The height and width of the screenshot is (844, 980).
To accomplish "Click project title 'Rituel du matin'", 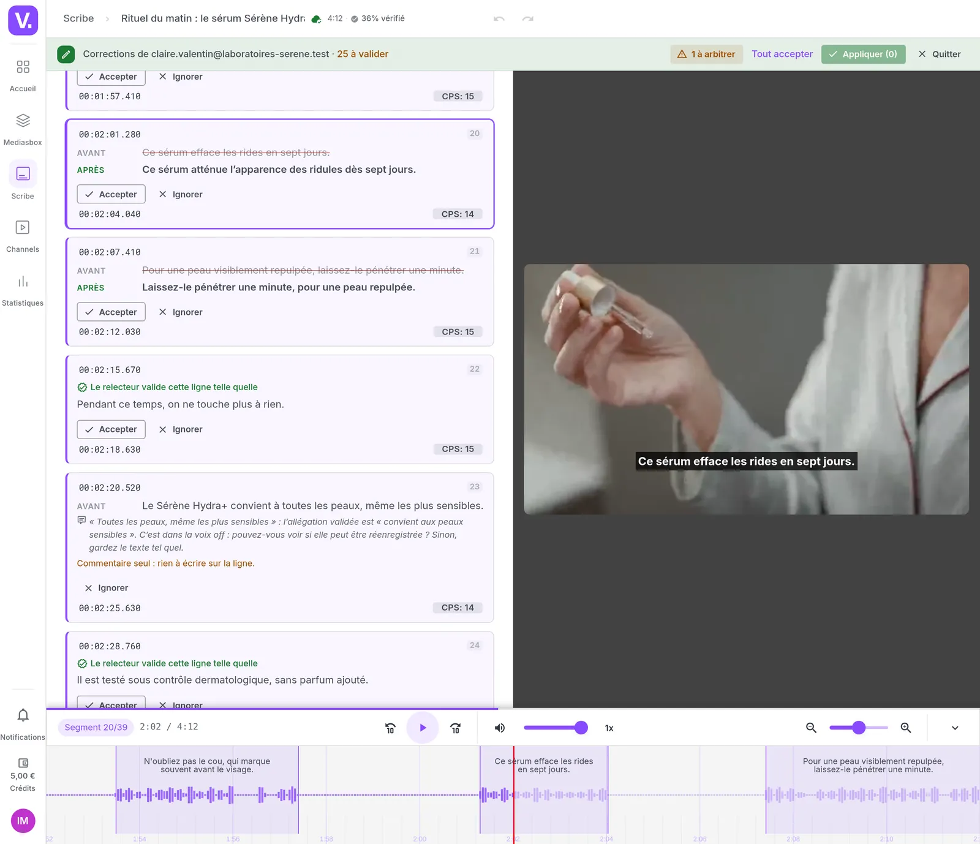I will coord(213,18).
